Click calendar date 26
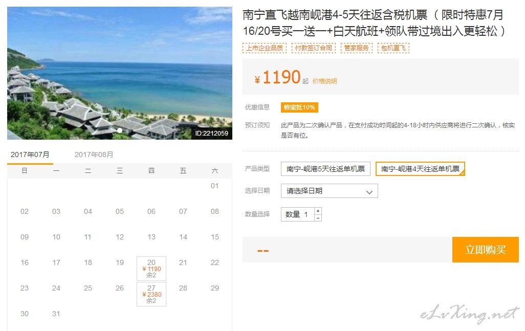Viewport: 525px width, 331px height. [x=120, y=288]
